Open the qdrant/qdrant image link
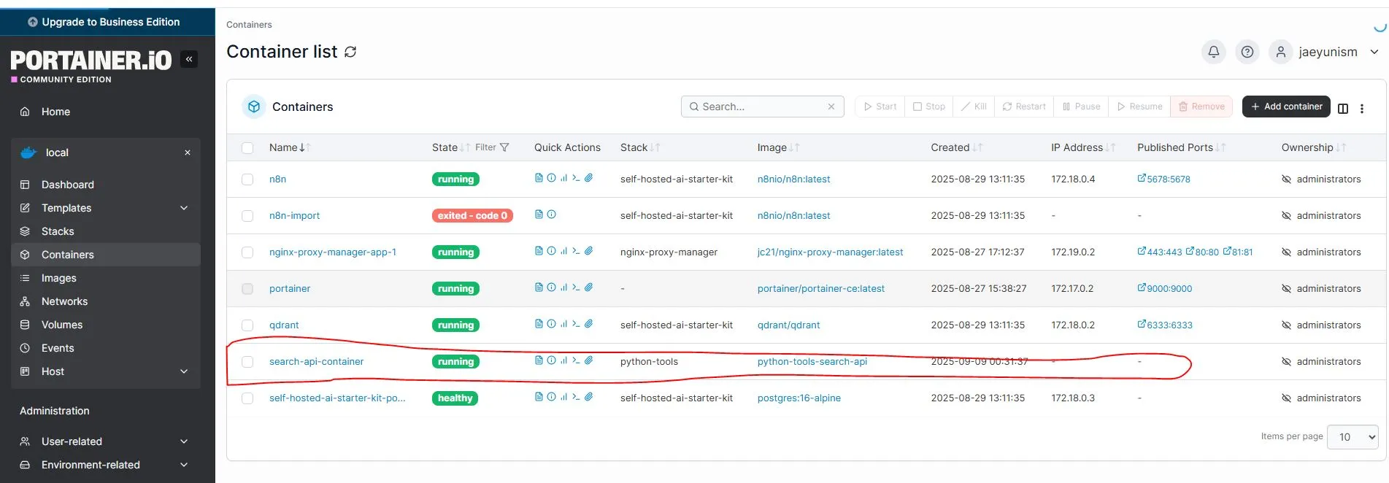1389x483 pixels. 788,325
